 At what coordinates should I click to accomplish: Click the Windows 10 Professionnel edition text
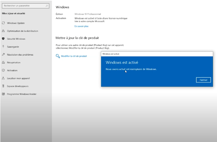point(88,14)
